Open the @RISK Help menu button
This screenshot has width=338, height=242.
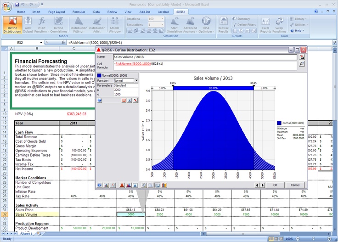(x=297, y=31)
